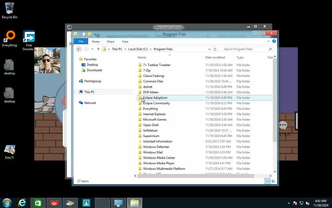Image resolution: width=332 pixels, height=208 pixels.
Task: Open the Windows Store taskbar icon
Action: (38, 203)
